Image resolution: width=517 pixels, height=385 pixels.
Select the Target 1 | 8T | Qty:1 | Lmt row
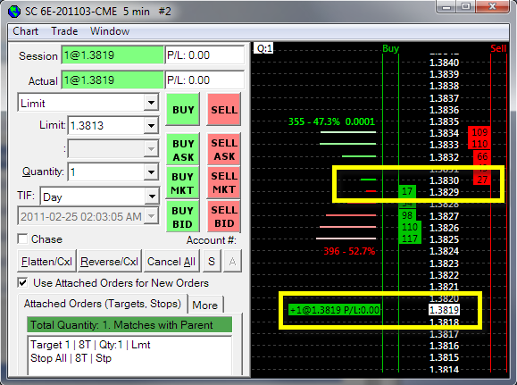(x=90, y=345)
